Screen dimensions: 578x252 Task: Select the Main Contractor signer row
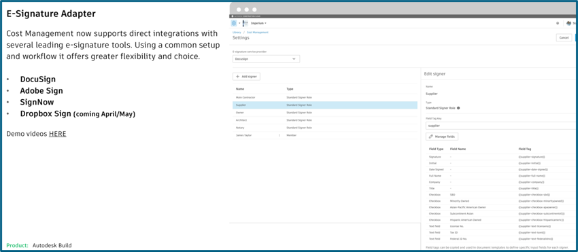325,98
